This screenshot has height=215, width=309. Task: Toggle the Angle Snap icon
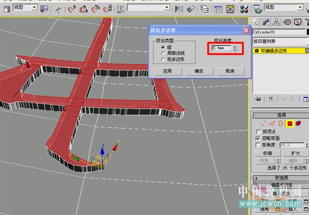click(84, 9)
